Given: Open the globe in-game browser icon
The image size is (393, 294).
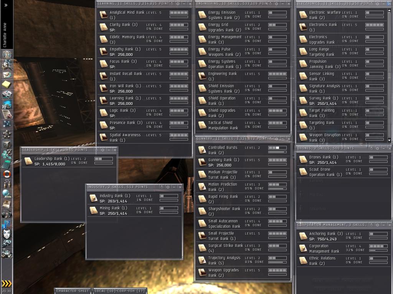Looking at the screenshot, I should pos(7,193).
